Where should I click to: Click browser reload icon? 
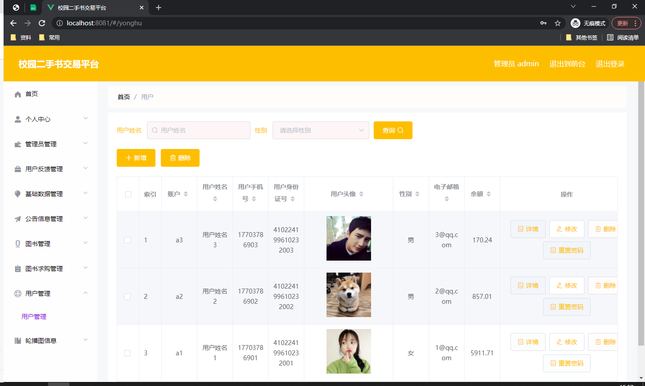[x=42, y=23]
